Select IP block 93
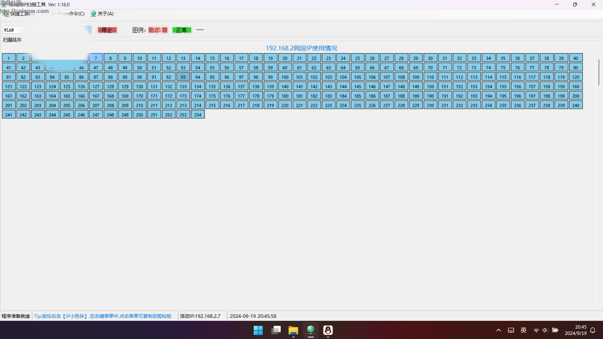603x339 pixels. click(x=183, y=77)
